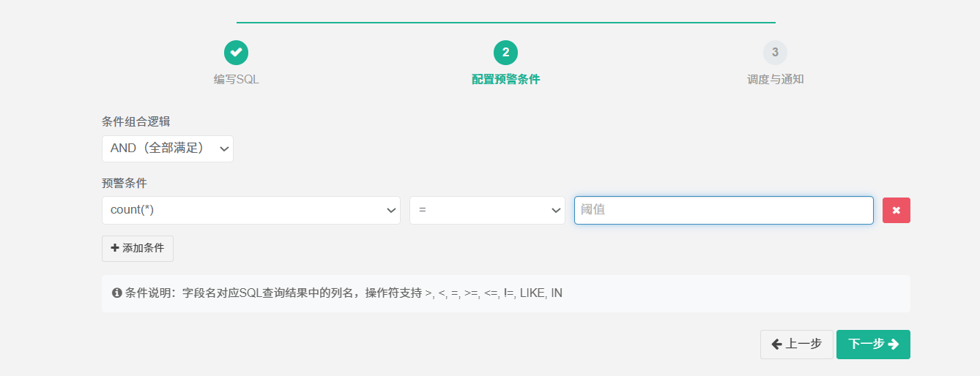Proceed with 下一步 button

click(873, 345)
